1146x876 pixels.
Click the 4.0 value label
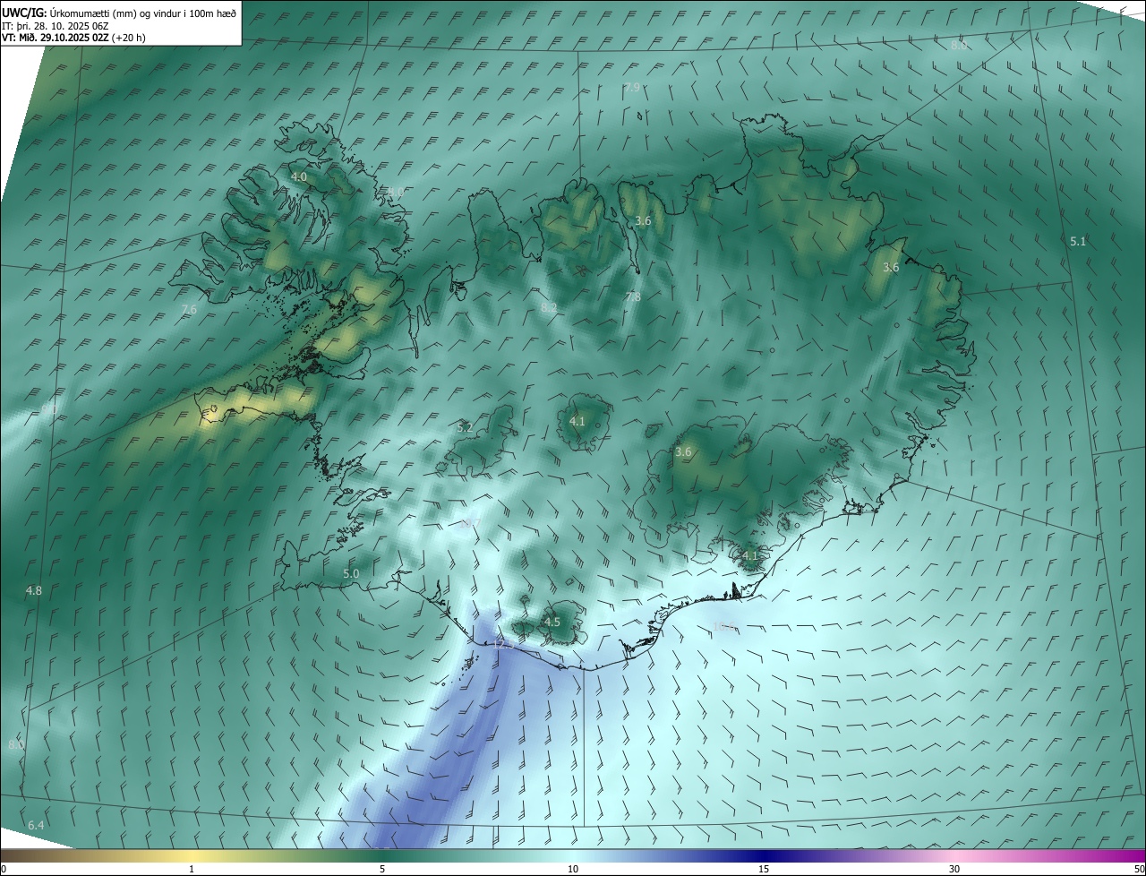click(x=299, y=177)
